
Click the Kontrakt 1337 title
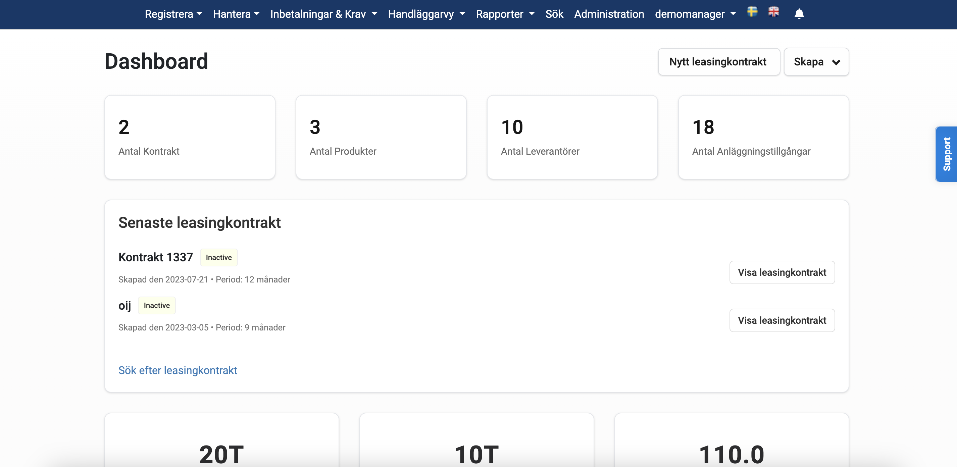coord(156,257)
